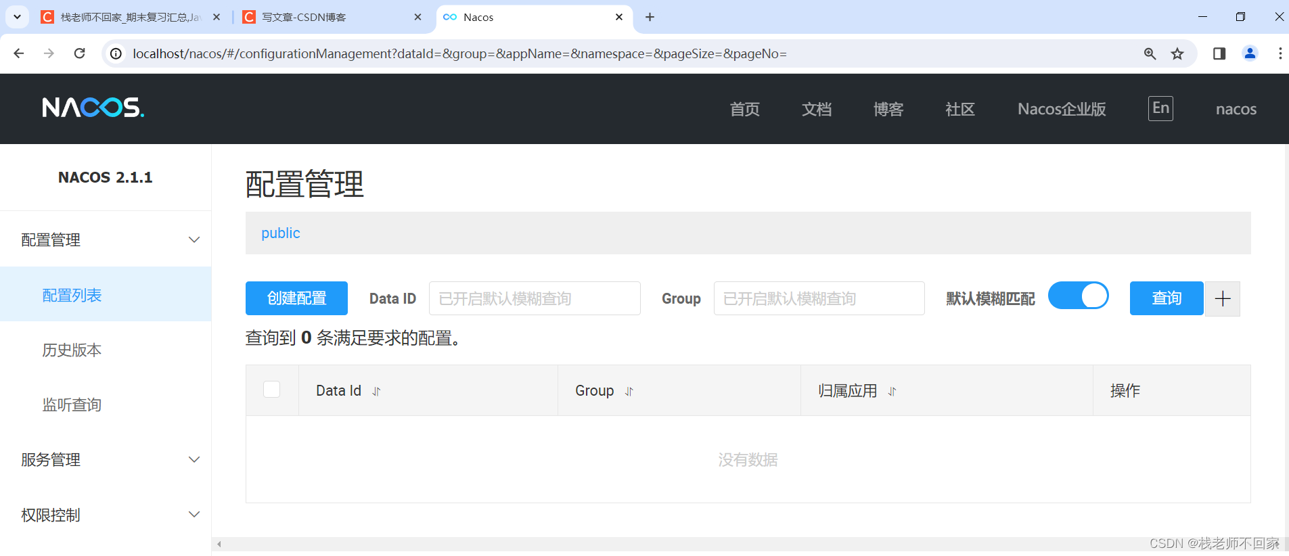Close the 写文章-CSDN博客 tab

[x=417, y=17]
